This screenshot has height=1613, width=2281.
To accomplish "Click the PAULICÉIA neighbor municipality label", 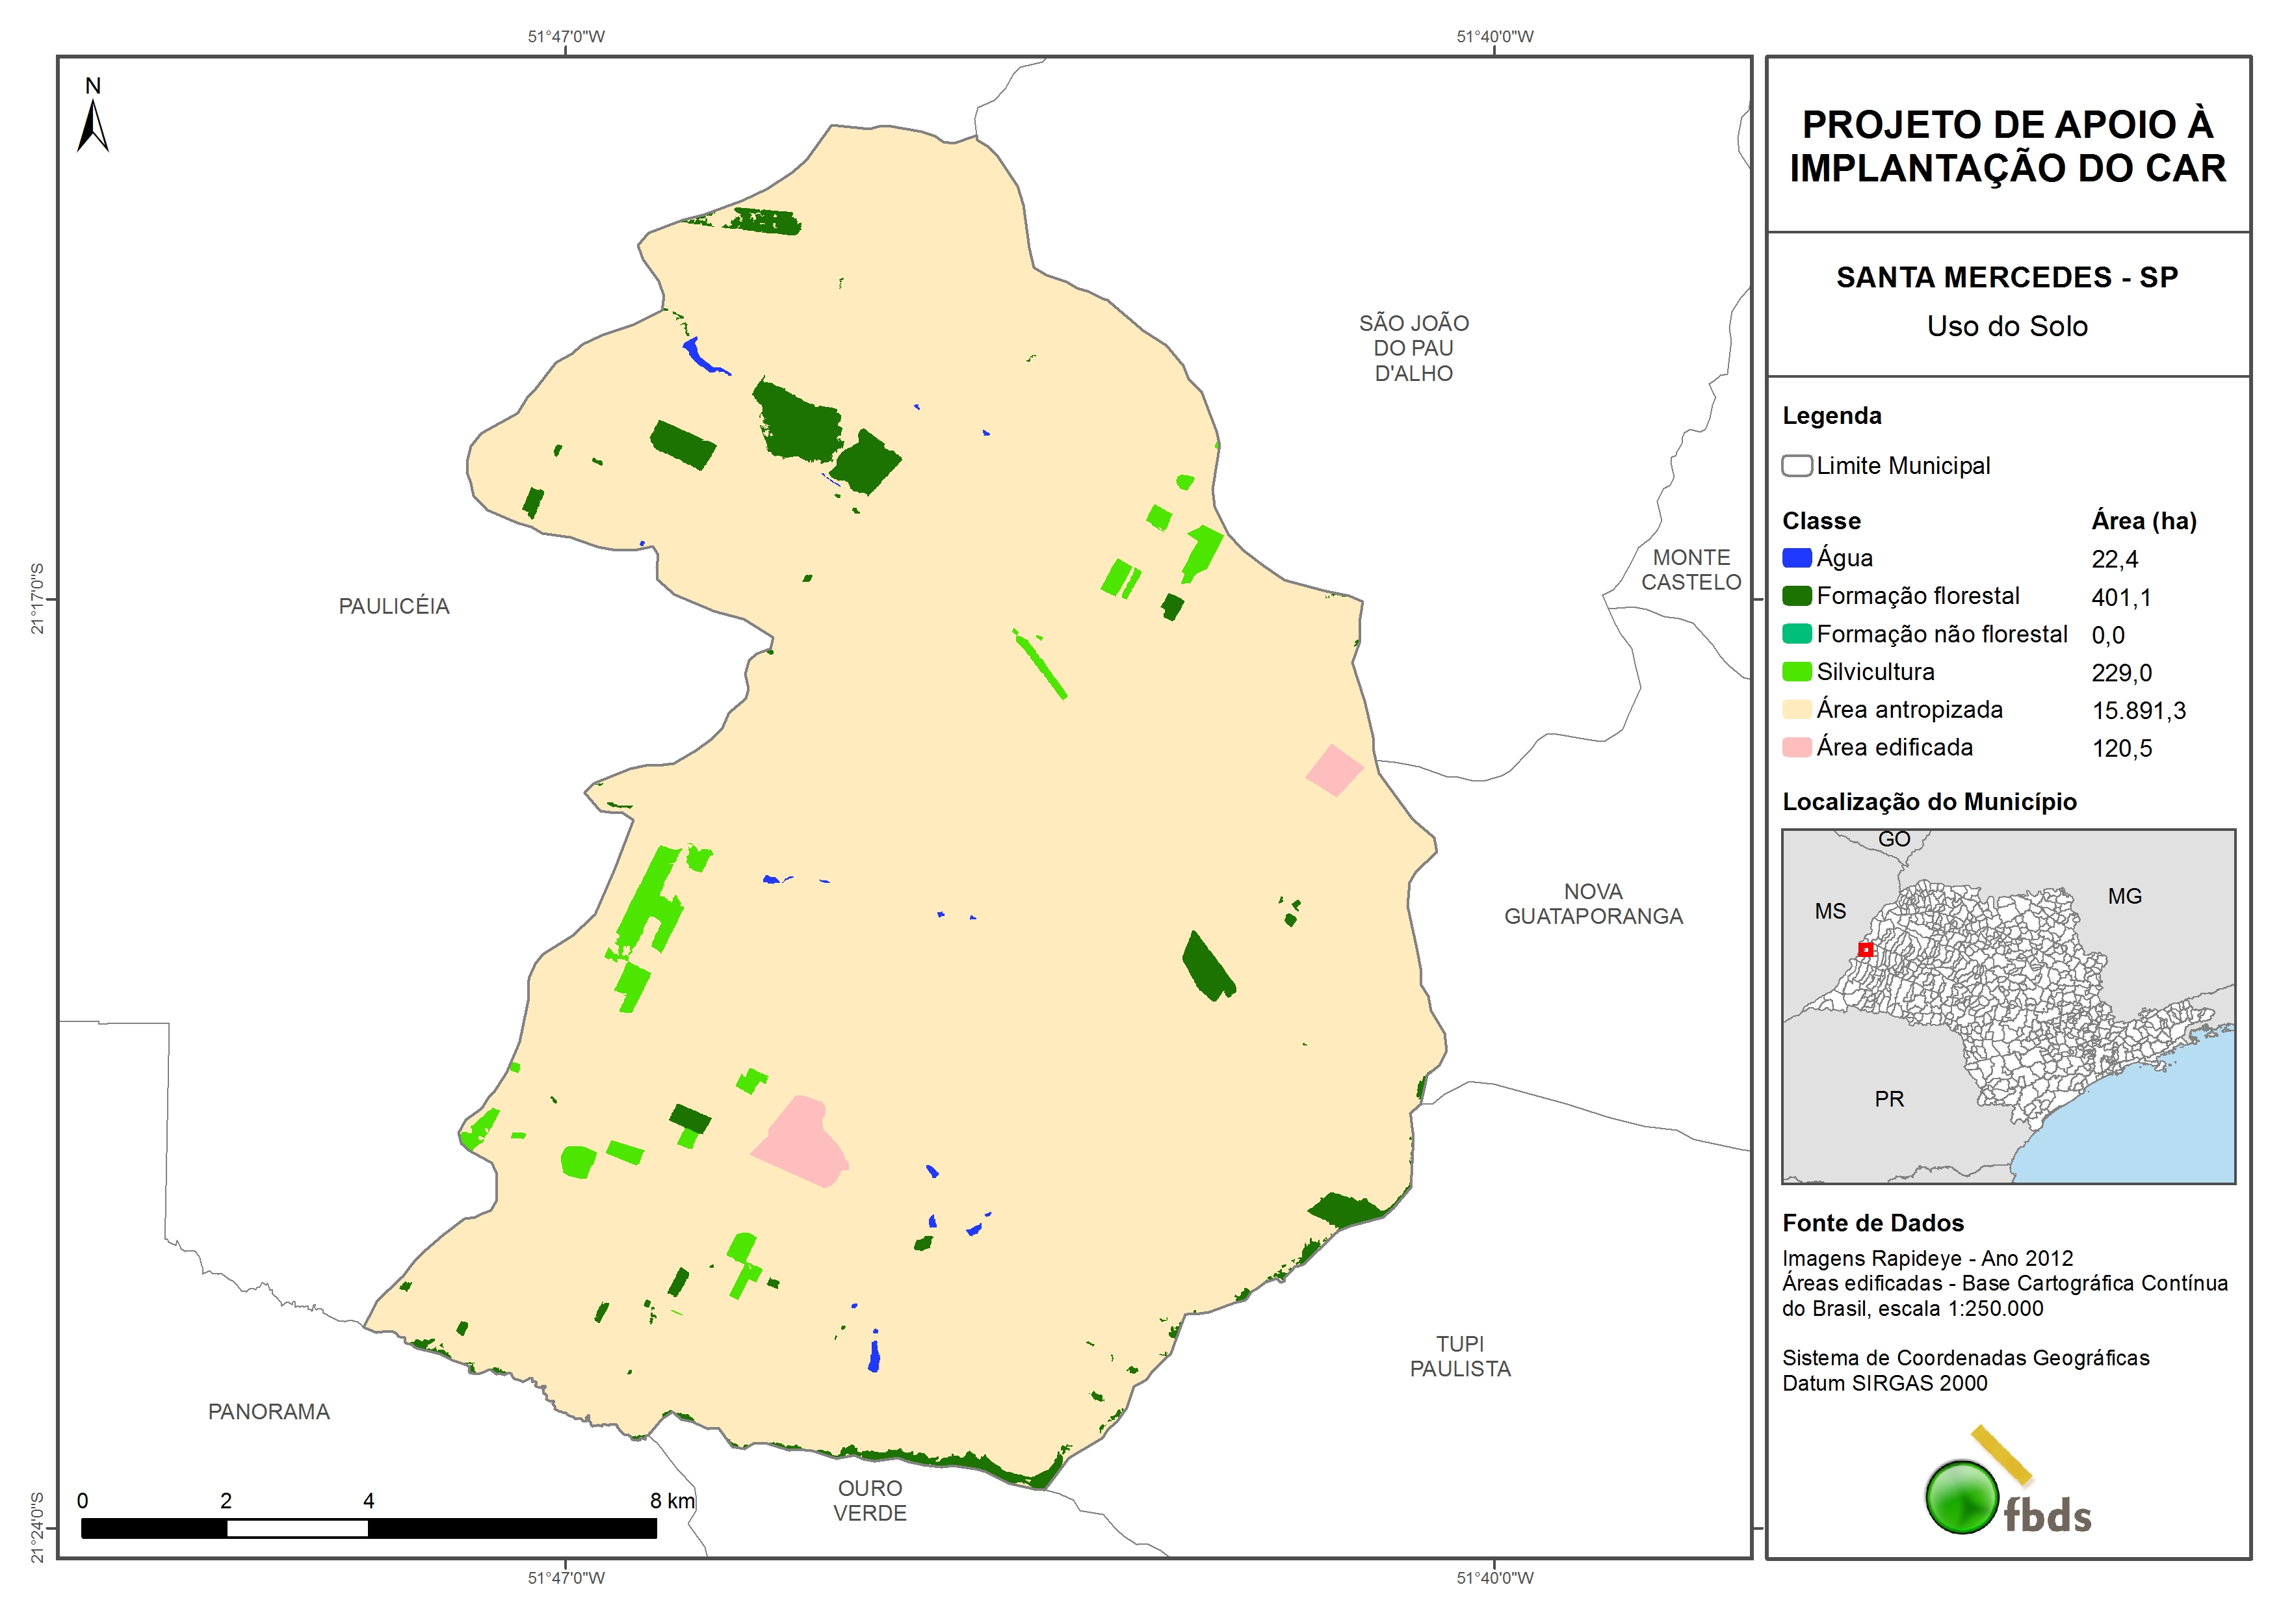I will tap(393, 606).
